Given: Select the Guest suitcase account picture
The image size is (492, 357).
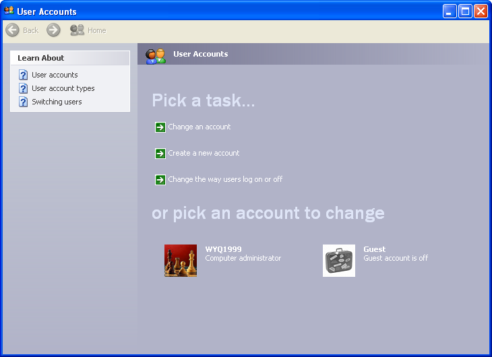Looking at the screenshot, I should [339, 261].
